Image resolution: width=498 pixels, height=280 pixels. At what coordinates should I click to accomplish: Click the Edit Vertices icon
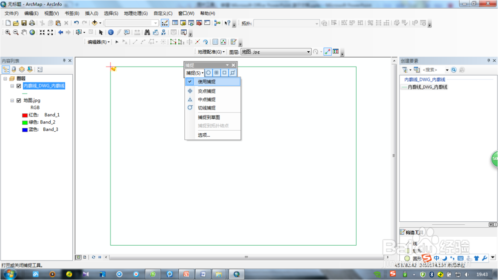[x=173, y=42]
